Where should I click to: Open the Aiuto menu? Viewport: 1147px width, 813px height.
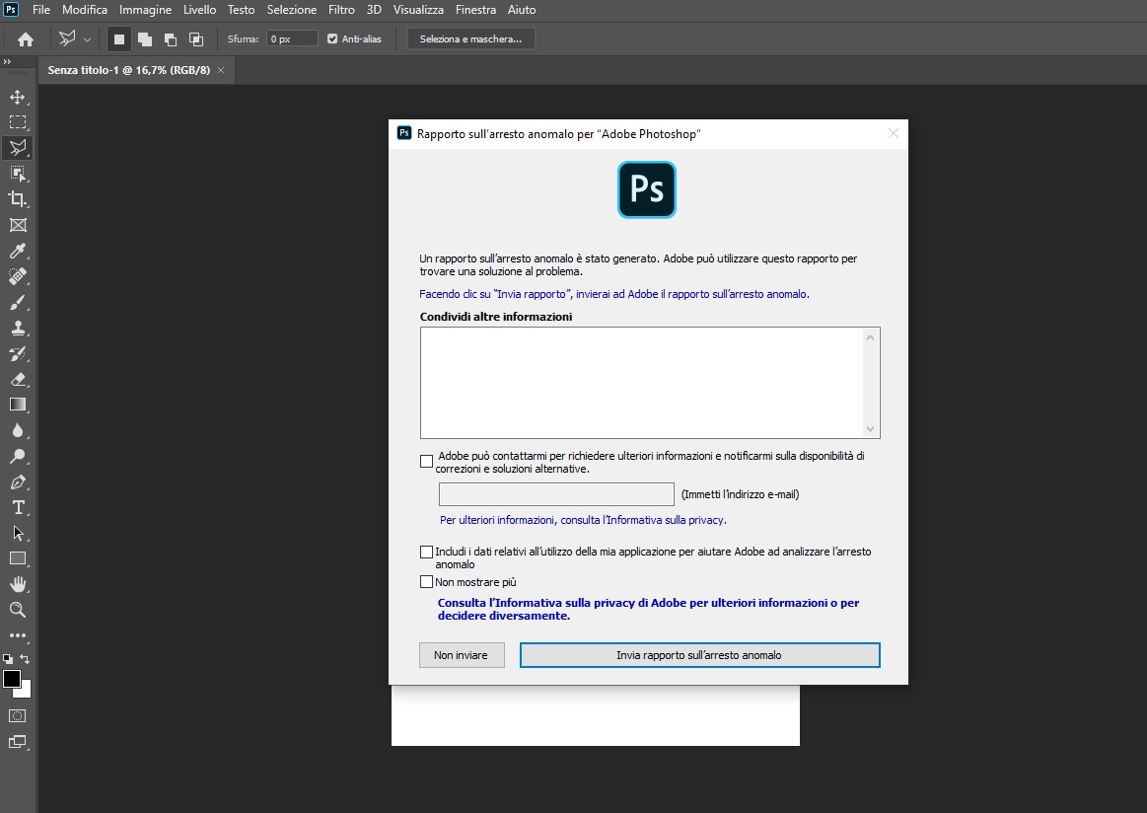(x=522, y=10)
